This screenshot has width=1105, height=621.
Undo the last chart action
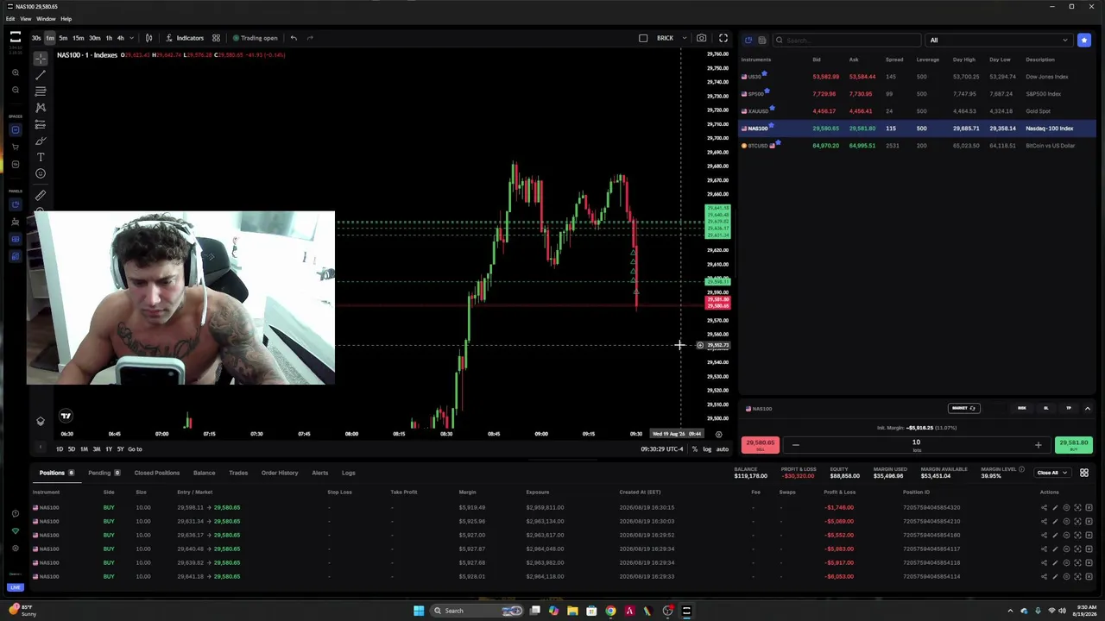tap(294, 38)
